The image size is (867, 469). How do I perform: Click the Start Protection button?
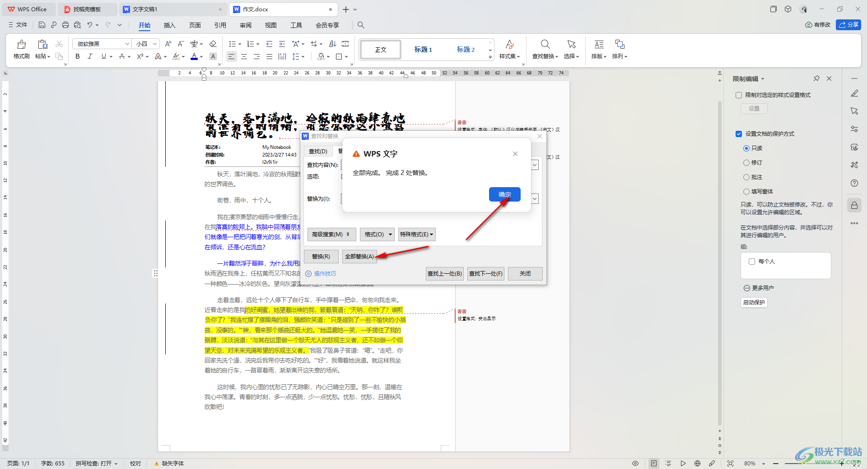[x=754, y=303]
